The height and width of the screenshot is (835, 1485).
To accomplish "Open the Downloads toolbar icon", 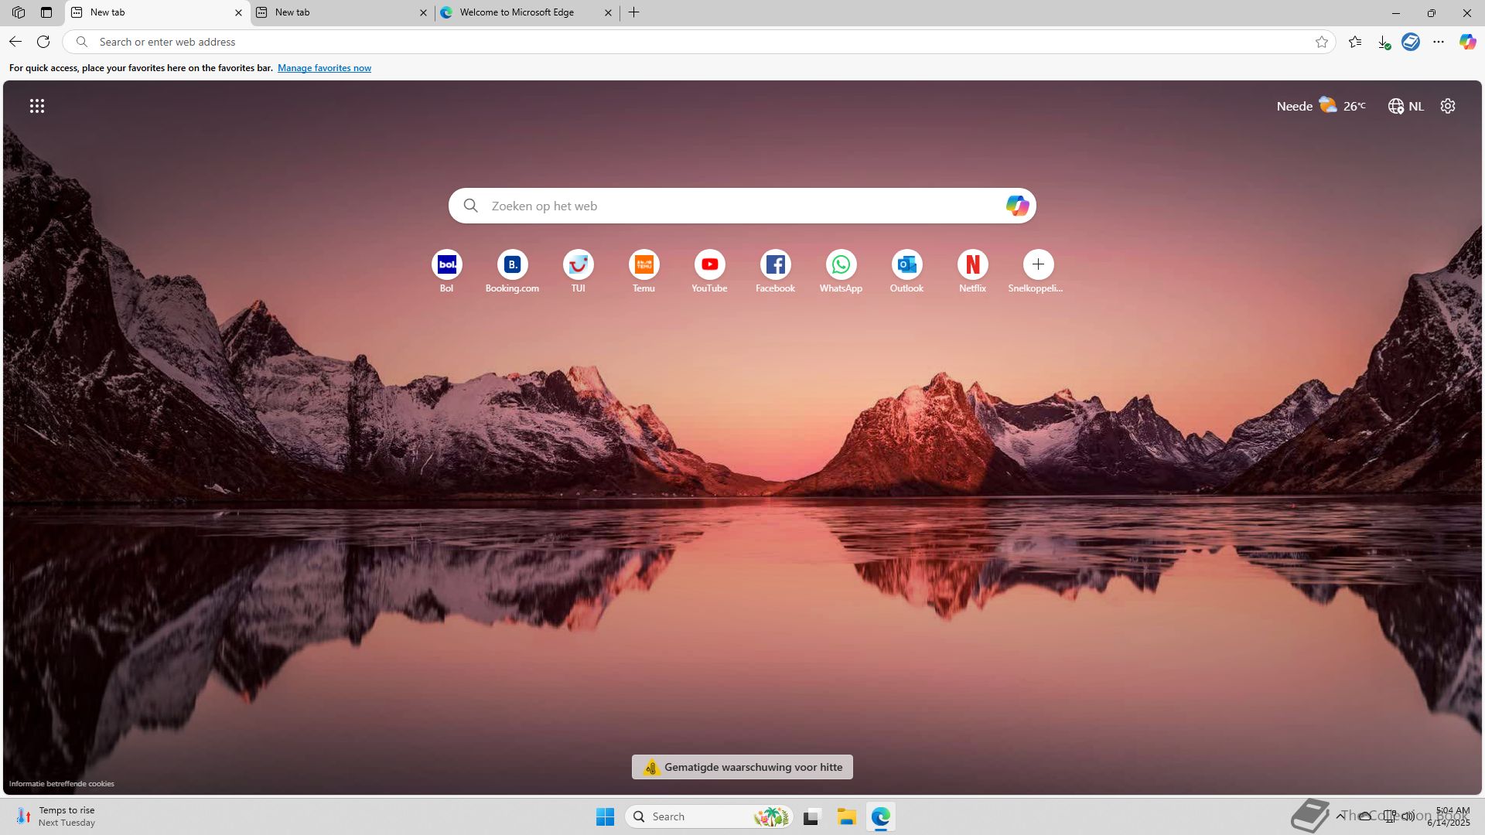I will pyautogui.click(x=1384, y=42).
